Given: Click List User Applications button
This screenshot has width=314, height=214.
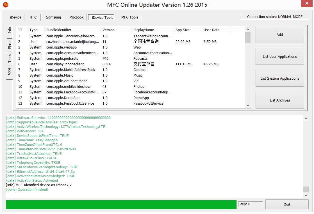Looking at the screenshot, I should pos(280,57).
